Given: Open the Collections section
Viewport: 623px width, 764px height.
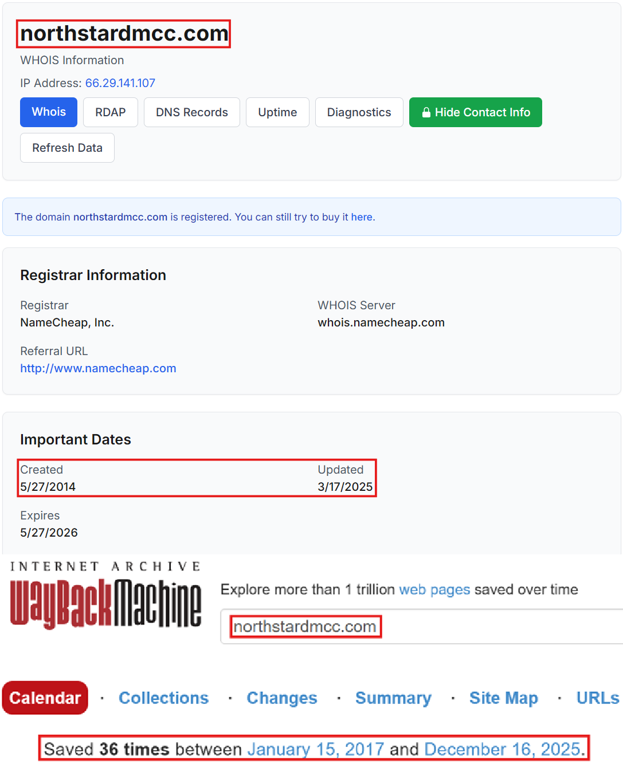Looking at the screenshot, I should [x=163, y=698].
